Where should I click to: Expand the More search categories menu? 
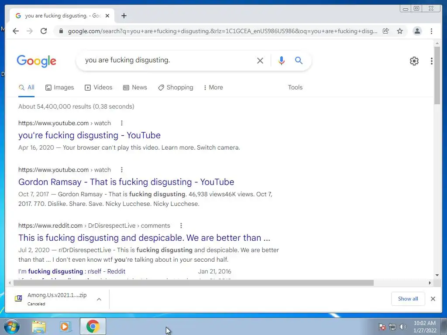pyautogui.click(x=213, y=87)
